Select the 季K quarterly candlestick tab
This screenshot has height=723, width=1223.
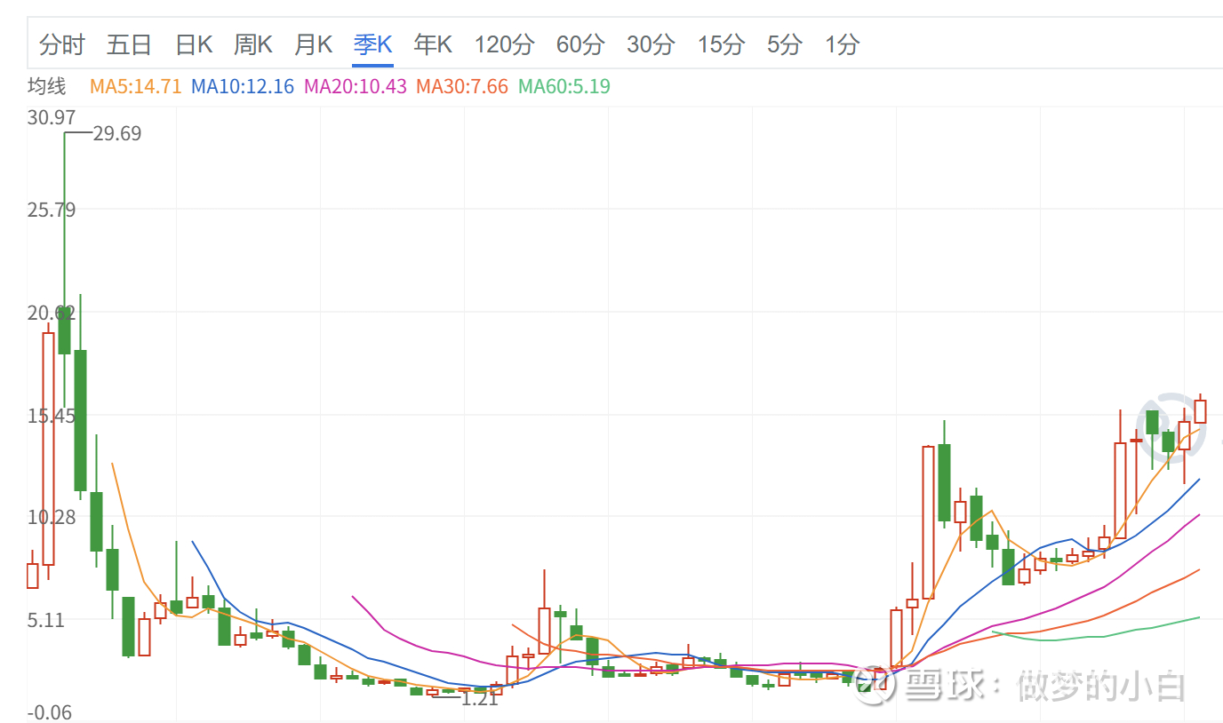372,44
